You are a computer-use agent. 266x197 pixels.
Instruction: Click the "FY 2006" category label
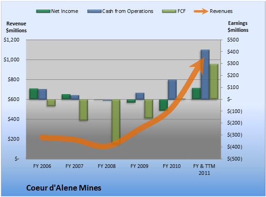point(42,166)
